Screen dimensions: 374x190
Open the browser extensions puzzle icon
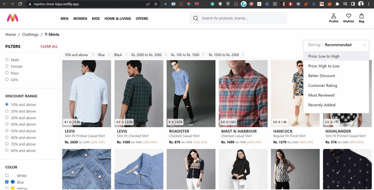pyautogui.click(x=337, y=4)
